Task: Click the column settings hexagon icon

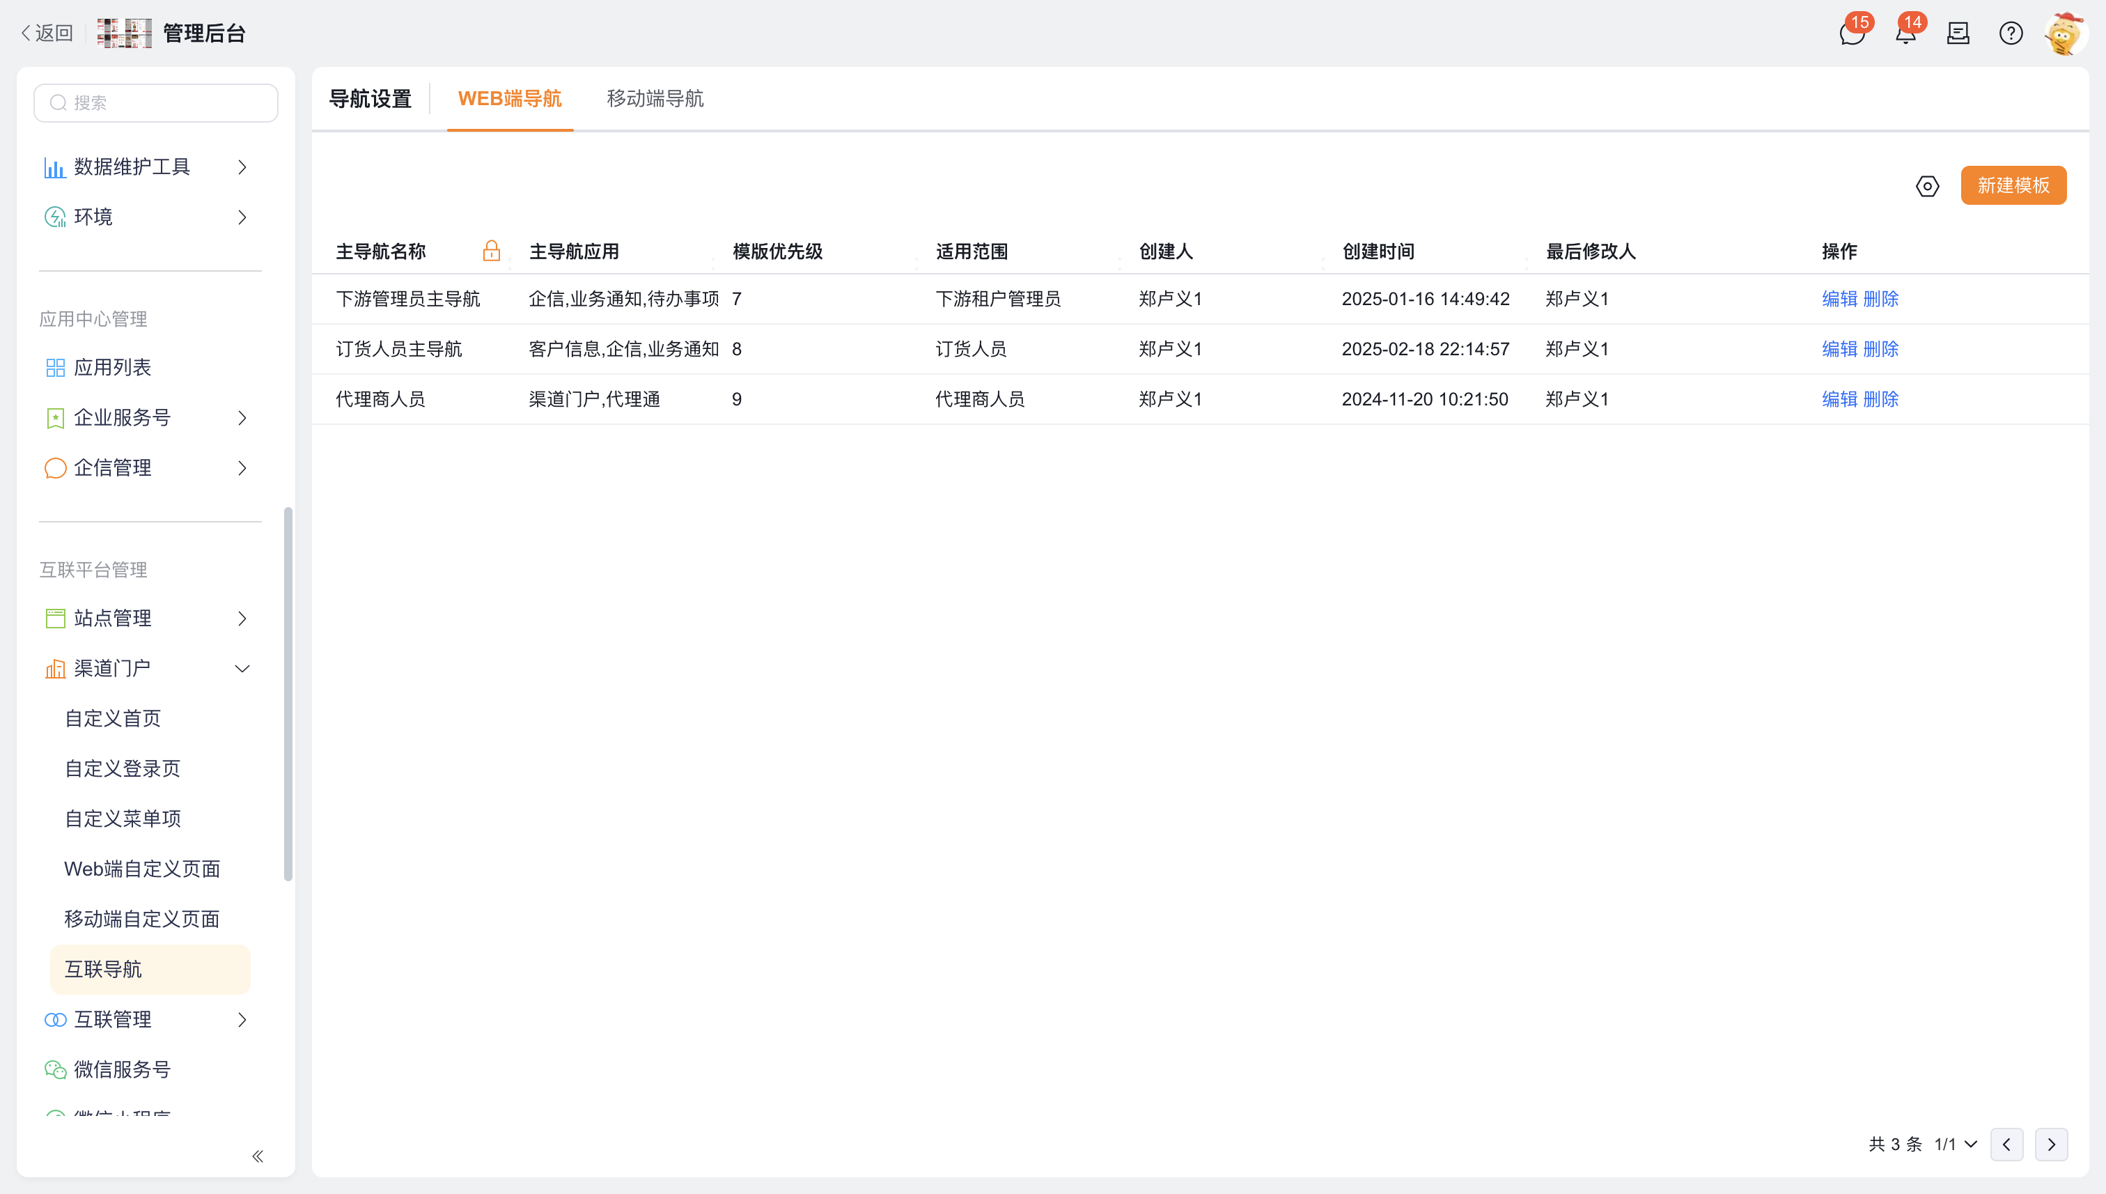Action: point(1927,186)
